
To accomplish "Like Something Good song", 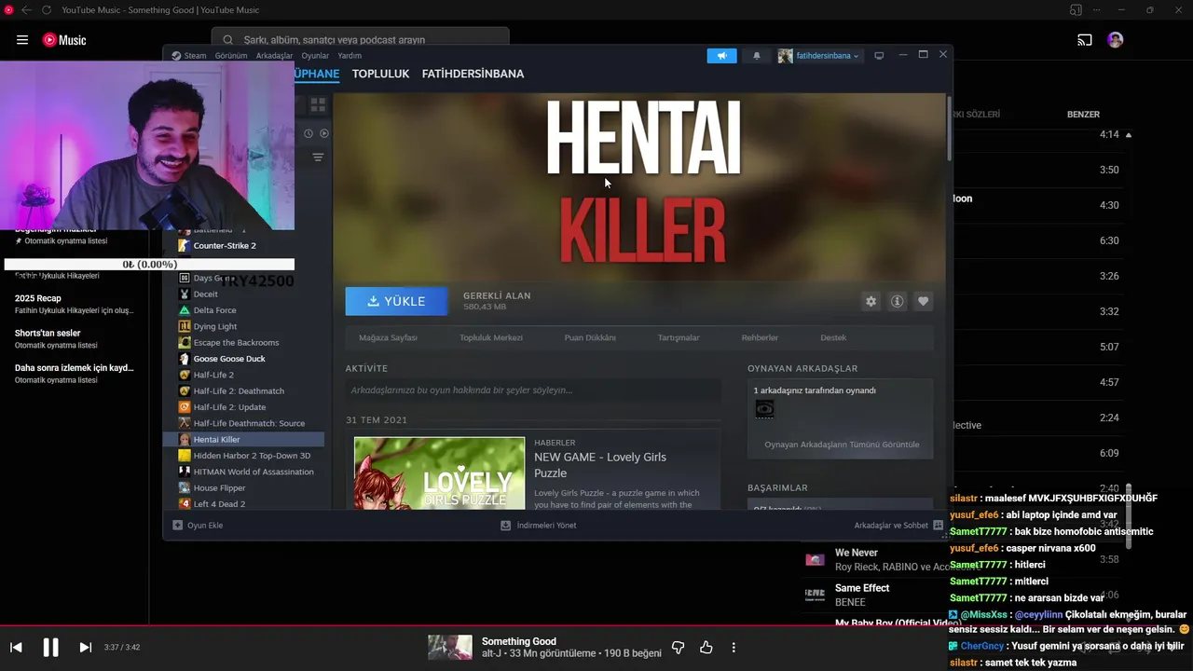I will pyautogui.click(x=706, y=648).
